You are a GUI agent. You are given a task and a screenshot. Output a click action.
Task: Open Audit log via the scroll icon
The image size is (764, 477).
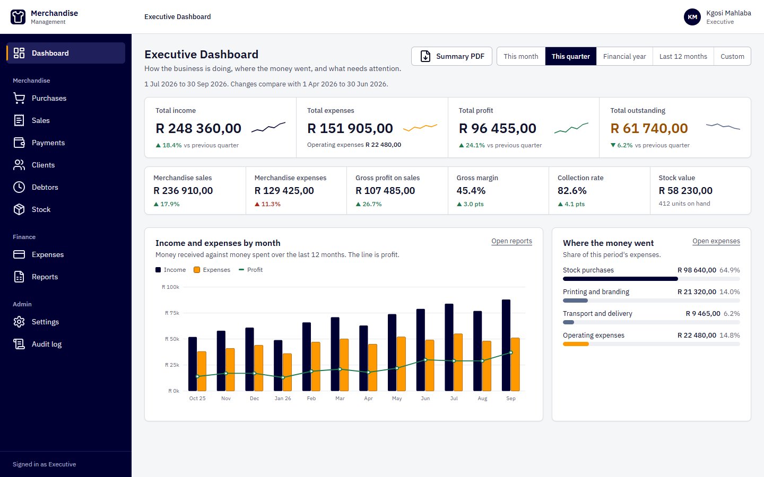(x=19, y=344)
